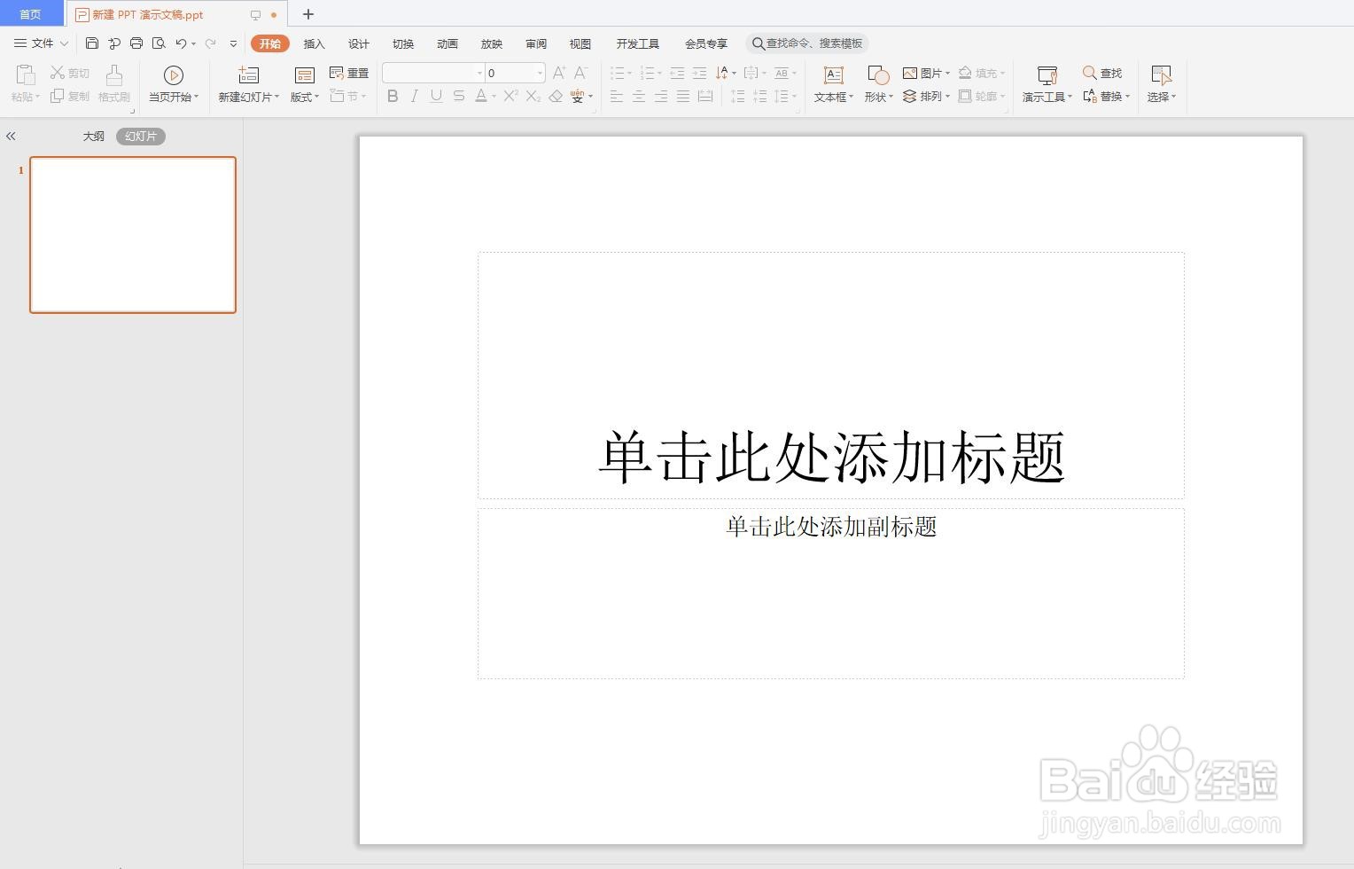Viewport: 1354px width, 869px height.
Task: Click the Paste clipboard icon
Action: pos(25,75)
